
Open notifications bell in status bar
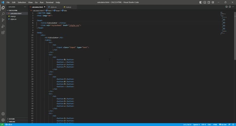click(x=233, y=125)
